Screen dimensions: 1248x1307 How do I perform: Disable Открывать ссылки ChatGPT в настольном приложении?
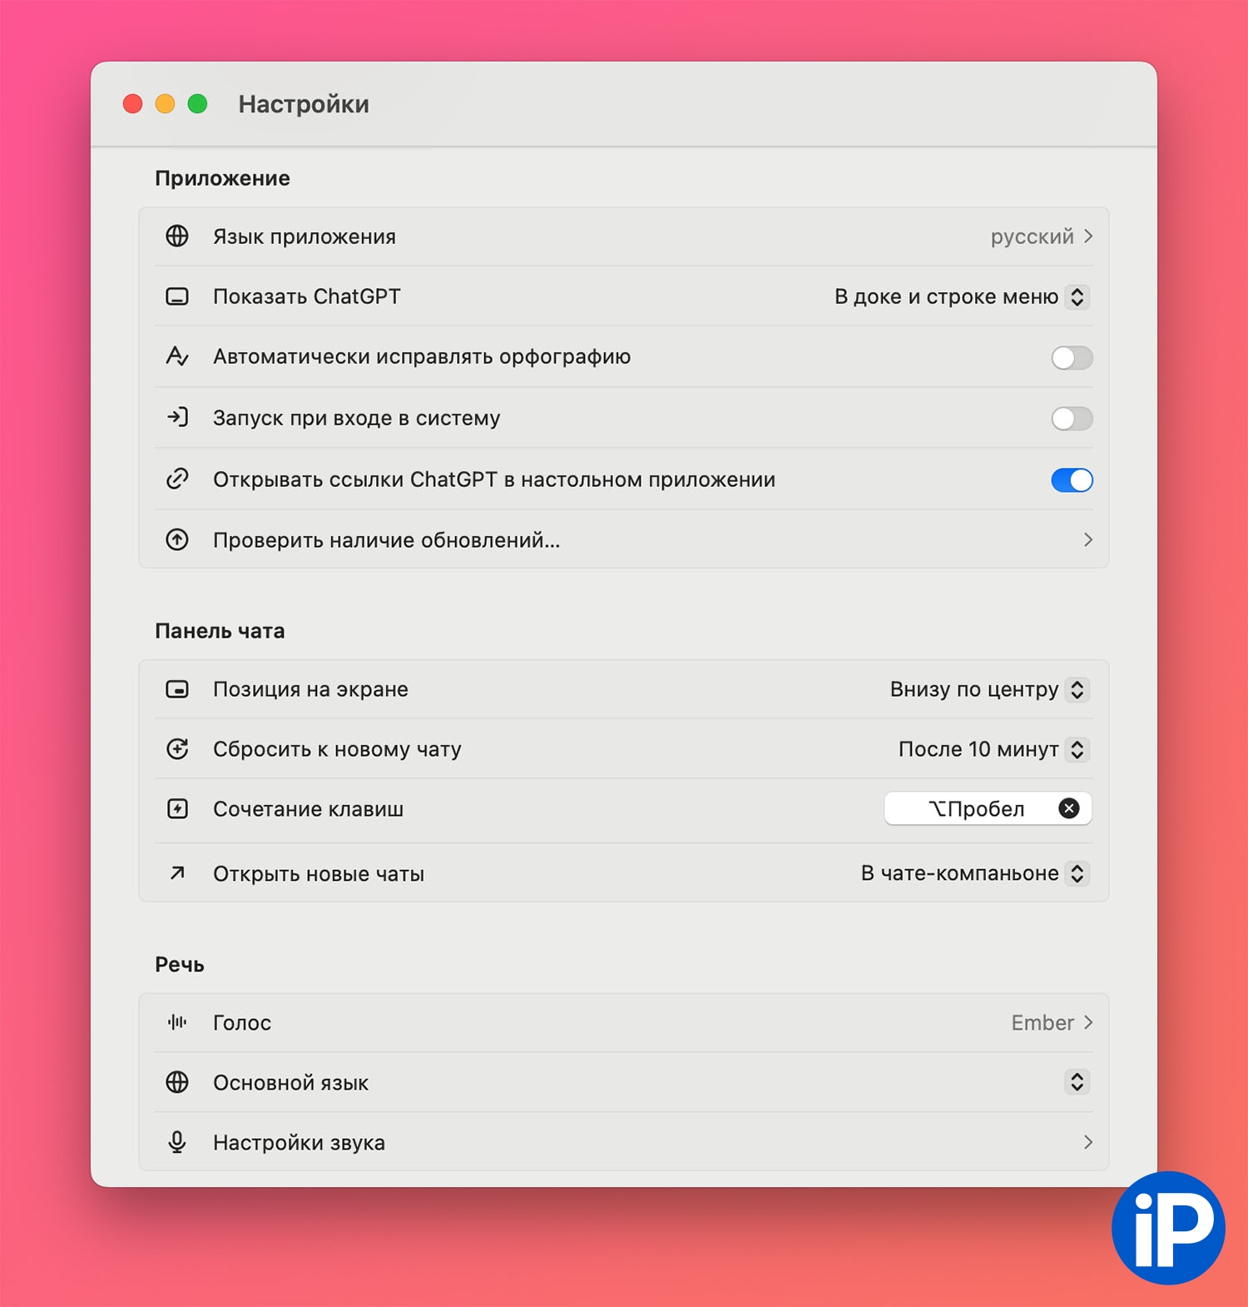coord(1072,480)
